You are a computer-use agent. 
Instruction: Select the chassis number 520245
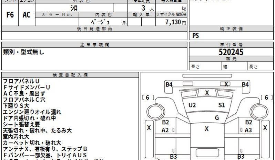point(231,52)
